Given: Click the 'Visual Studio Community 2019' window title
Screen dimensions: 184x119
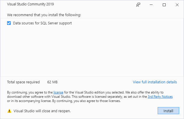Looking at the screenshot, I should [30, 5].
